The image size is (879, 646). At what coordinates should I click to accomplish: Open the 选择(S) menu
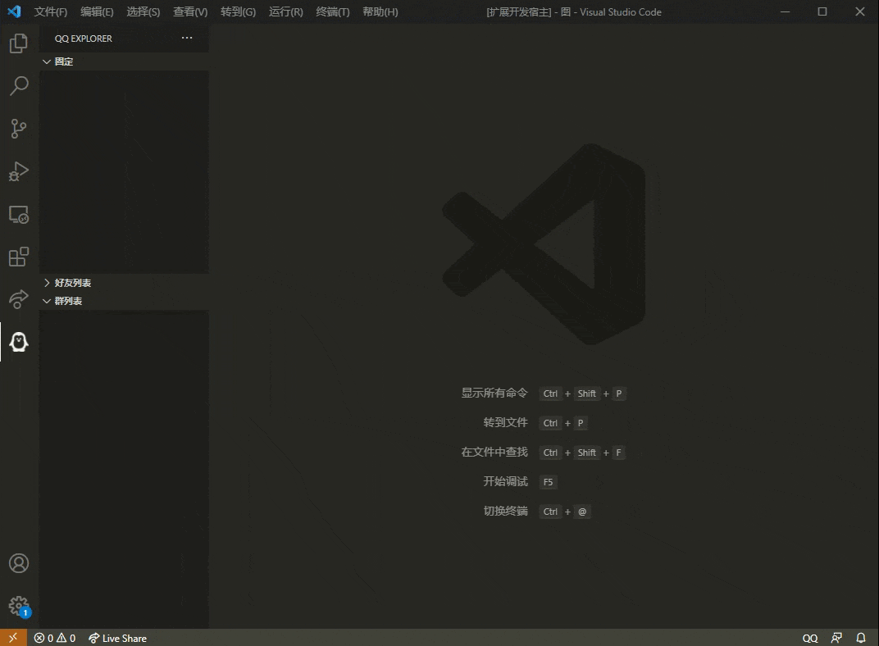143,11
